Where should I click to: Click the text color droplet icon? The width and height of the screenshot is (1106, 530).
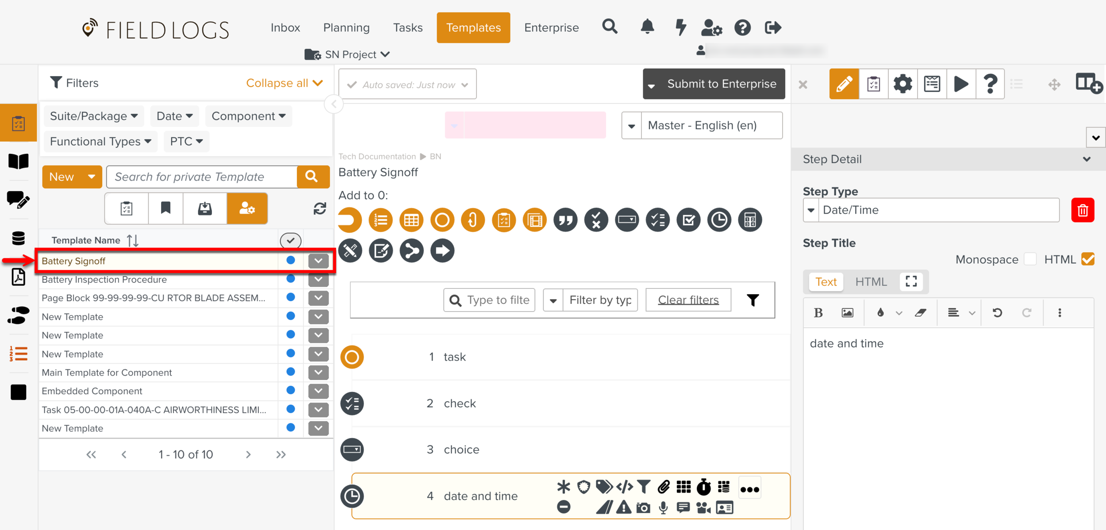point(880,313)
